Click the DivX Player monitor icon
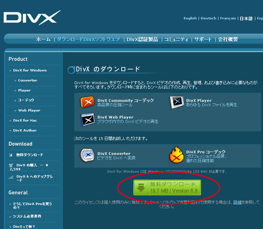263x229 pixels. pyautogui.click(x=177, y=102)
